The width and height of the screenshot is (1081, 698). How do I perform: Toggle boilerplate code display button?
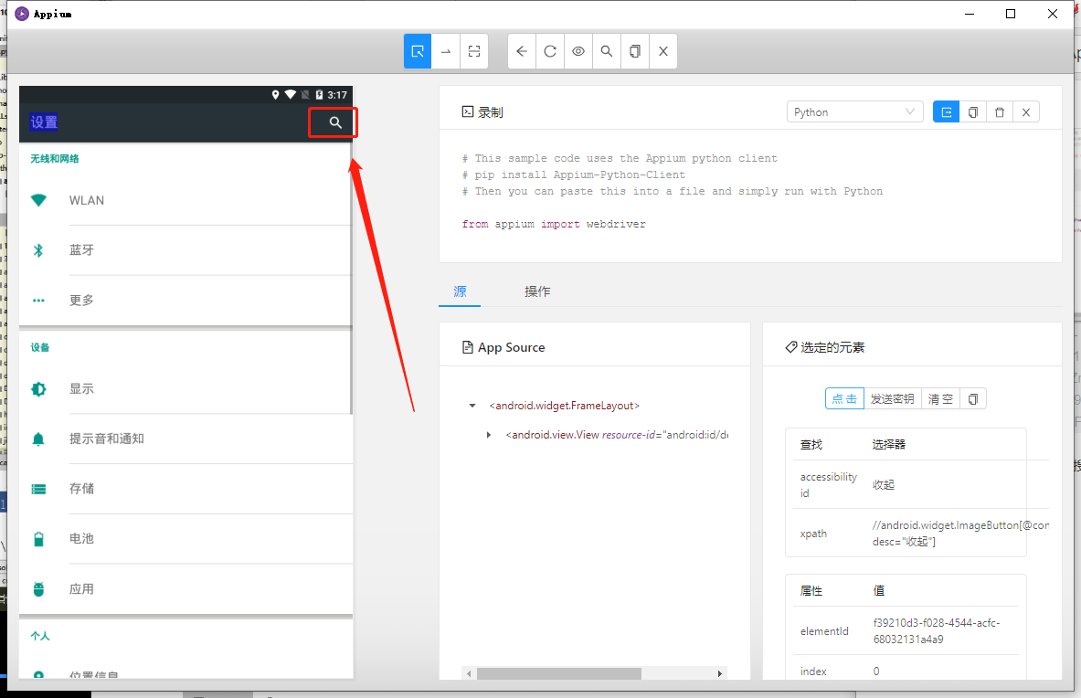(947, 111)
